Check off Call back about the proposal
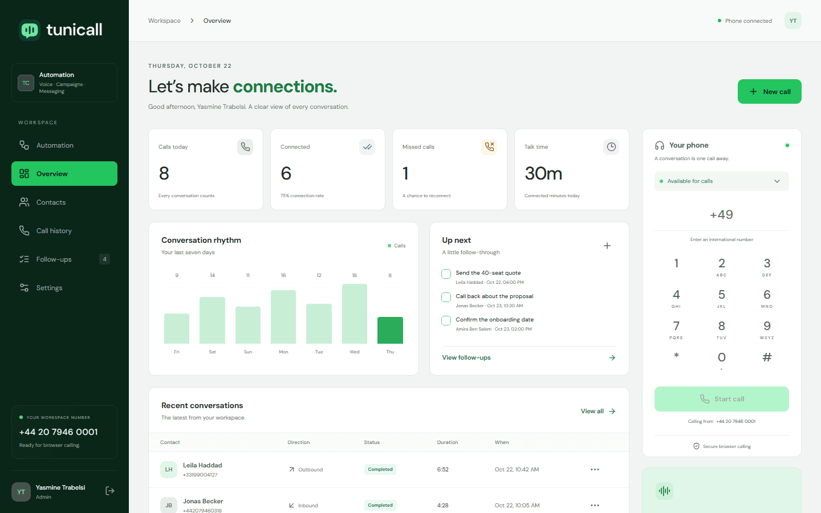 [446, 297]
